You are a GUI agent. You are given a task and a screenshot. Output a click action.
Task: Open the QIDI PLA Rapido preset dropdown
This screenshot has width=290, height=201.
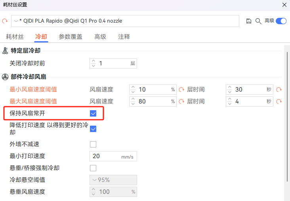(125, 21)
